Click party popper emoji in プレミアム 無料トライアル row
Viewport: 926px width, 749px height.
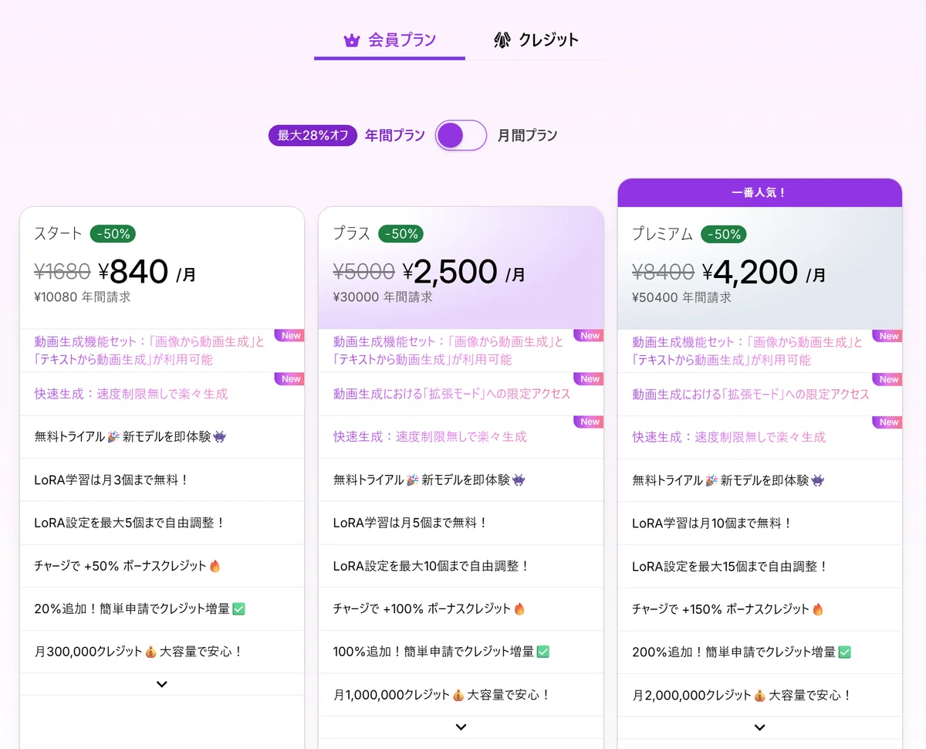[x=711, y=480]
